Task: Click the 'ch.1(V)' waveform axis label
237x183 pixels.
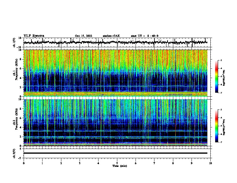Action: coord(14,42)
